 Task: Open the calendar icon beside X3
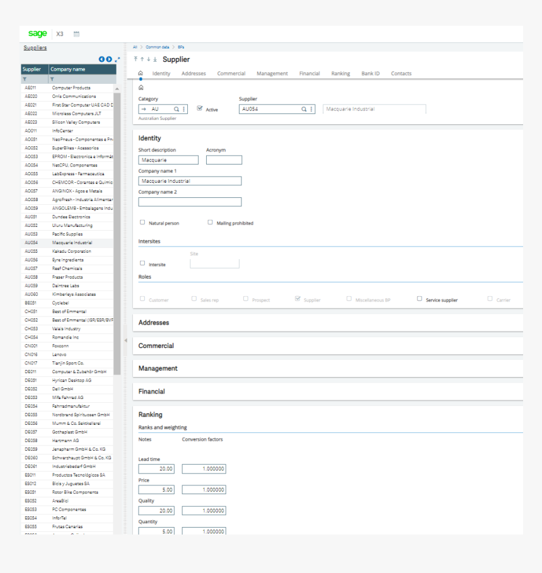pos(76,34)
